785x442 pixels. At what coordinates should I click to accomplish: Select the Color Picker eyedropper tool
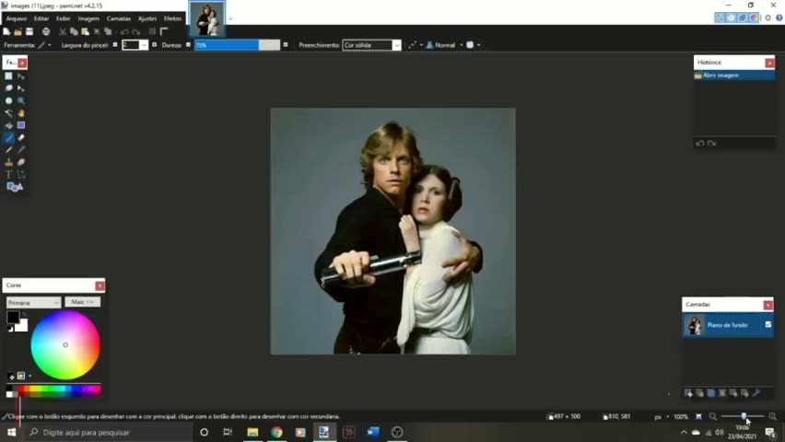pos(21,150)
